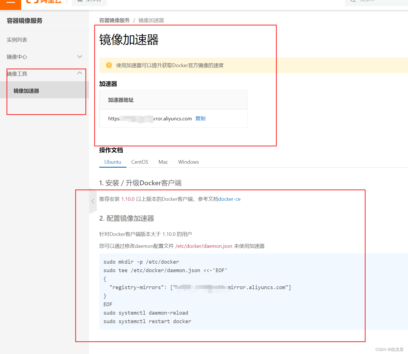
Task: Click the 配置镜像加速器 step heading
Action: pos(127,218)
